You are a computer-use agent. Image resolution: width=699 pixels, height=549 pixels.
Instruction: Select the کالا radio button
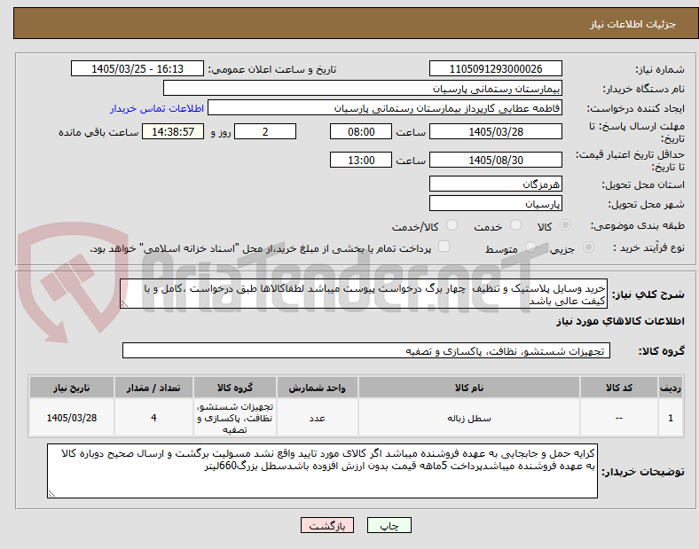[565, 225]
